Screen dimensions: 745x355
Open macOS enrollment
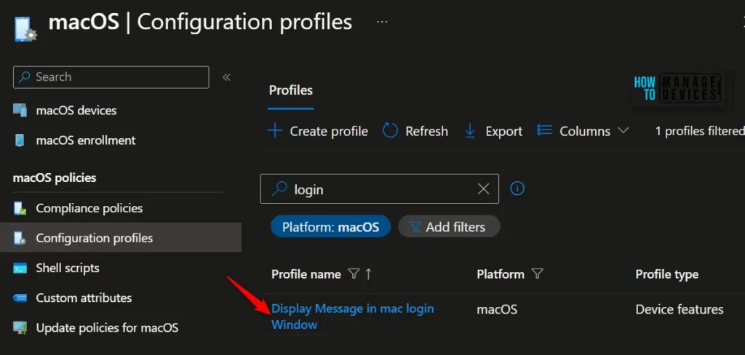pyautogui.click(x=86, y=140)
